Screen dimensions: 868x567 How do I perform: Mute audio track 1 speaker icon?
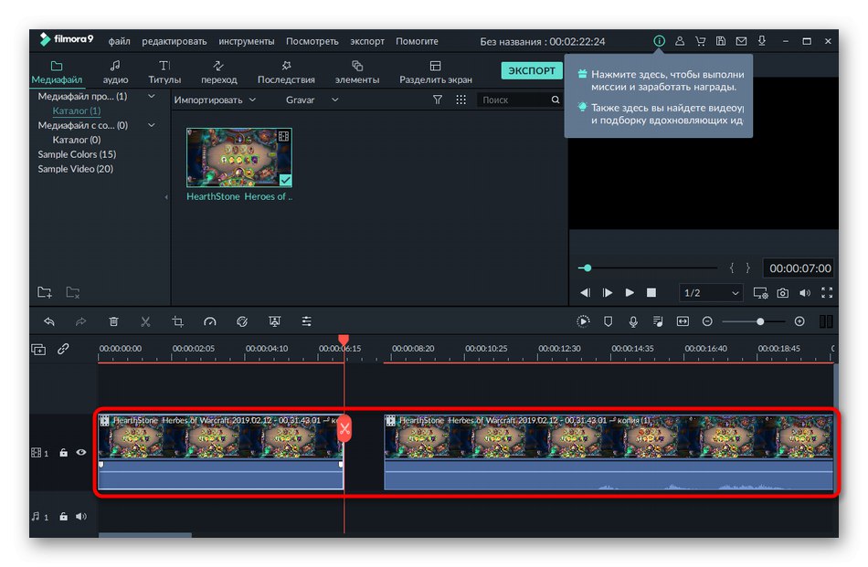tap(81, 516)
